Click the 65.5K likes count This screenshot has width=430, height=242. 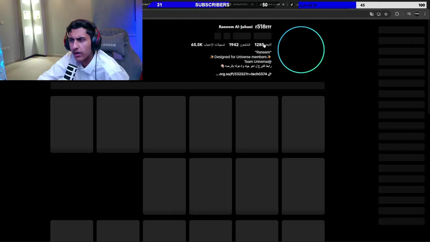(197, 45)
